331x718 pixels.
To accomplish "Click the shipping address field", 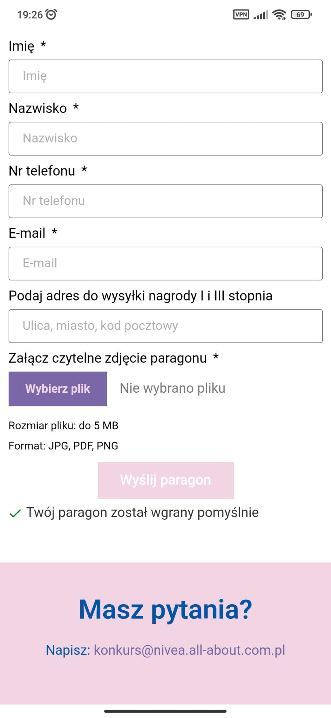I will tap(165, 326).
